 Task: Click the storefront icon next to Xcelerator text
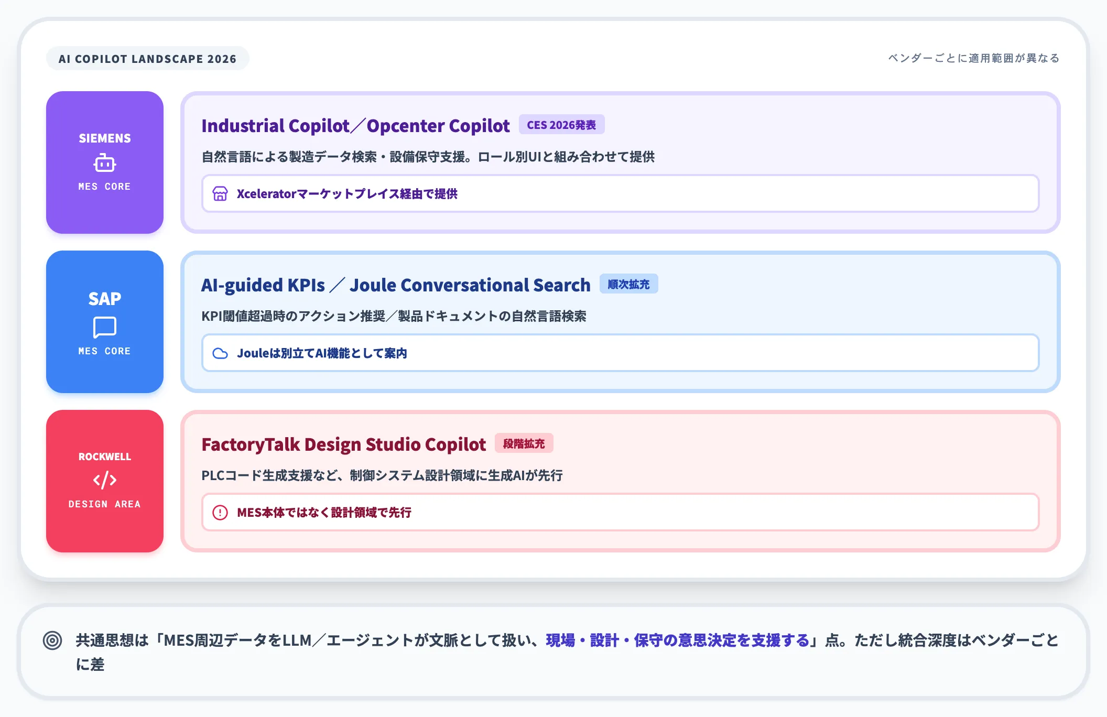[222, 193]
